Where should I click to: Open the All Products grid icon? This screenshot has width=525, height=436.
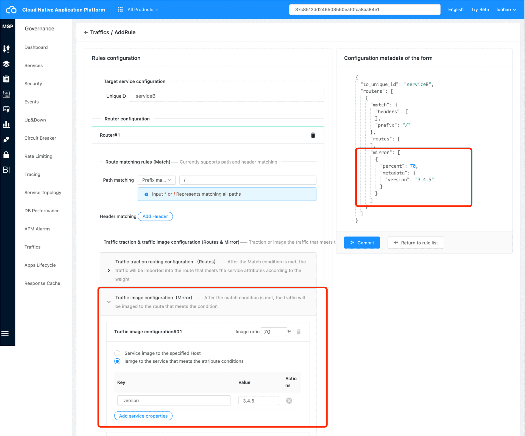click(120, 9)
